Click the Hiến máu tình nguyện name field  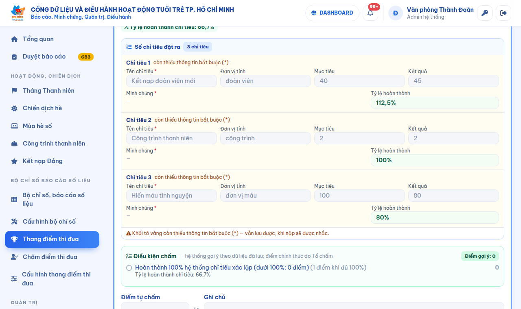pyautogui.click(x=171, y=196)
